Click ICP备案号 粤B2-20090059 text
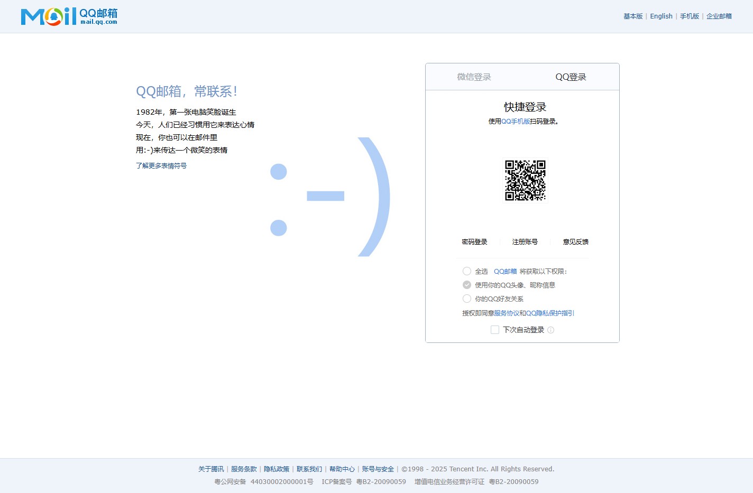Viewport: 753px width, 493px height. point(364,482)
